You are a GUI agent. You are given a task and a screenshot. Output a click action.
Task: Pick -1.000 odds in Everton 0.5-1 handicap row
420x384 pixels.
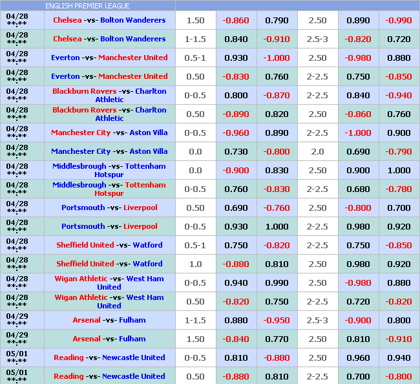(x=277, y=58)
